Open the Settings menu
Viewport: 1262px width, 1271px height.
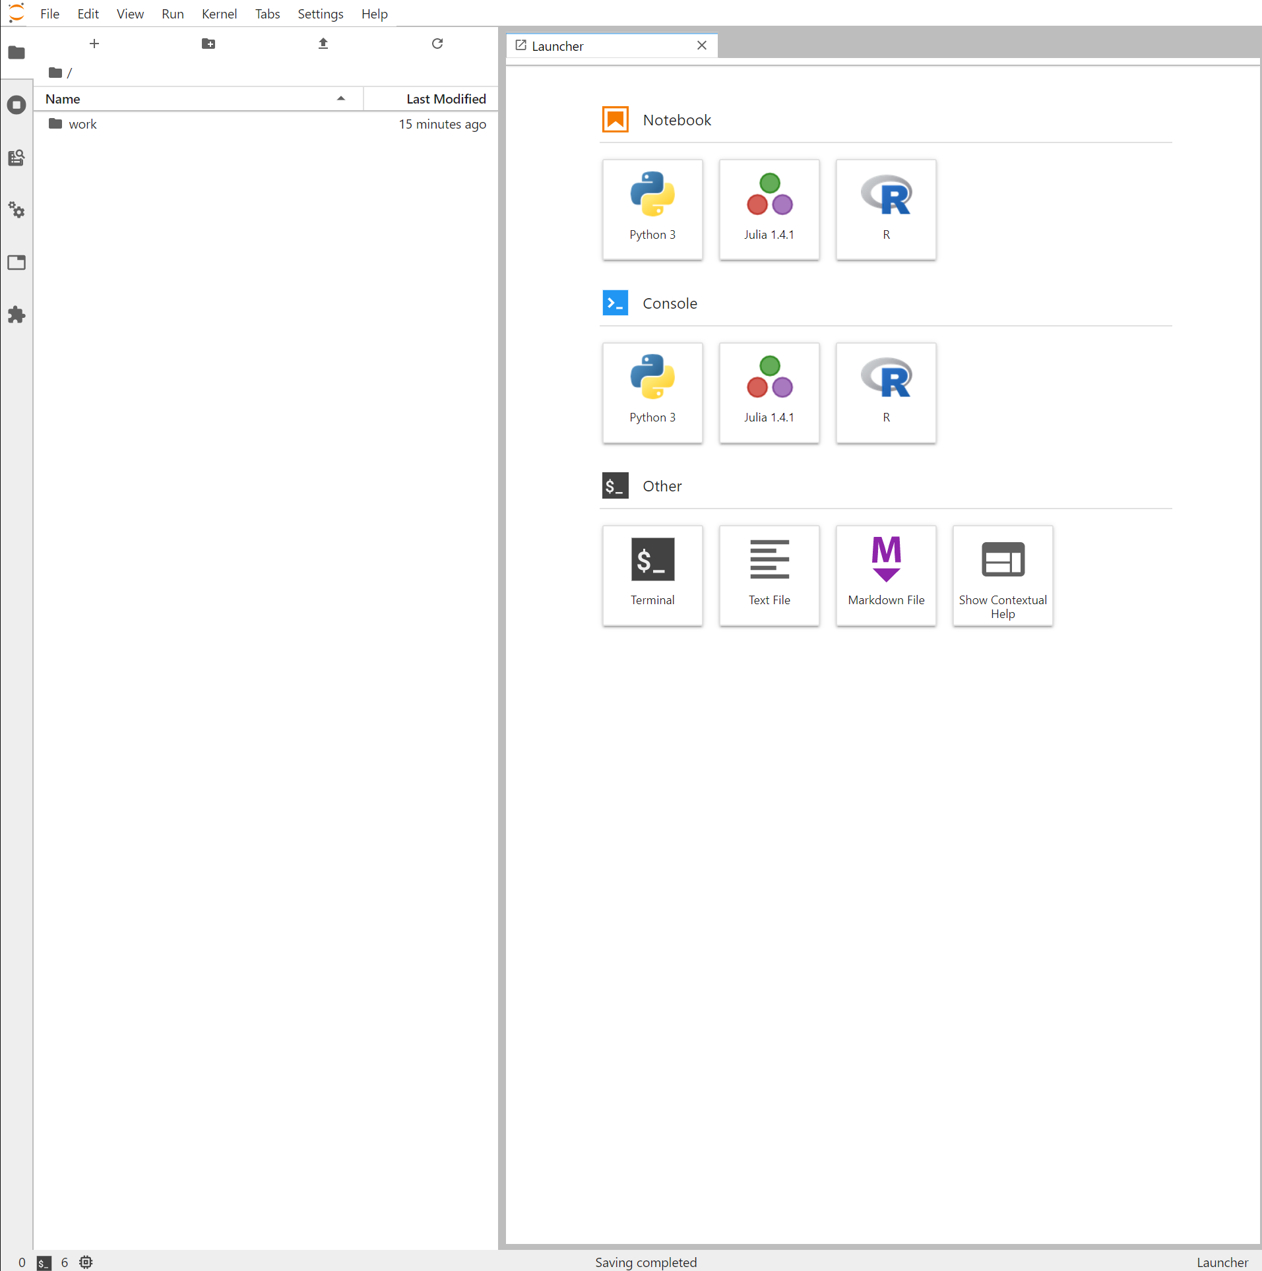coord(320,14)
